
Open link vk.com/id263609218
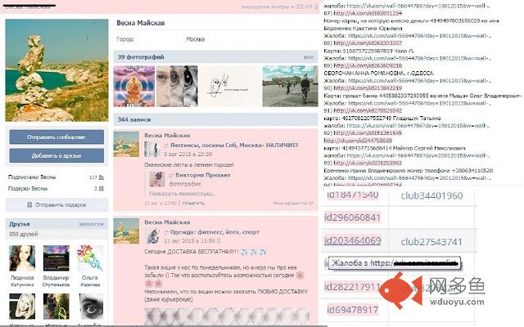(x=368, y=65)
